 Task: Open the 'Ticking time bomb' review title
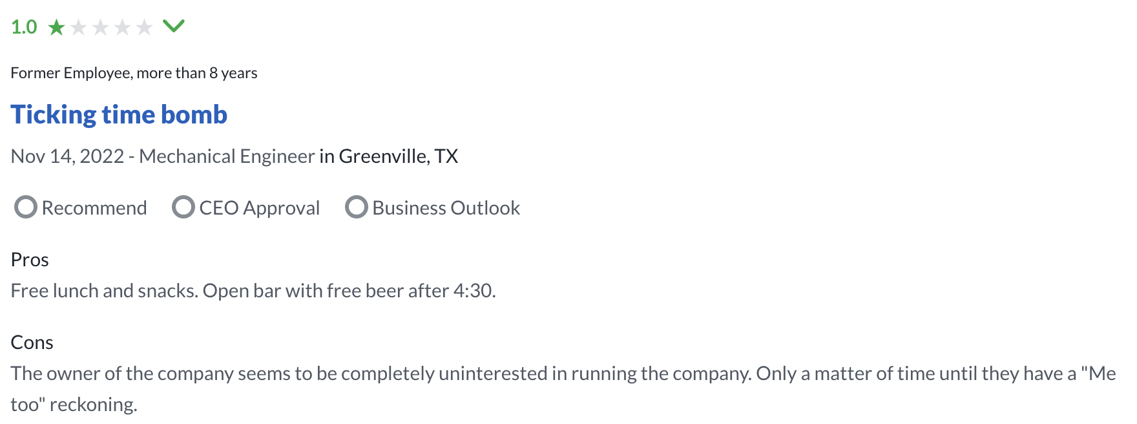coord(119,114)
